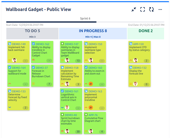The image size is (171, 138).
Task: Open the three-dots more options menu
Action: point(160,10)
